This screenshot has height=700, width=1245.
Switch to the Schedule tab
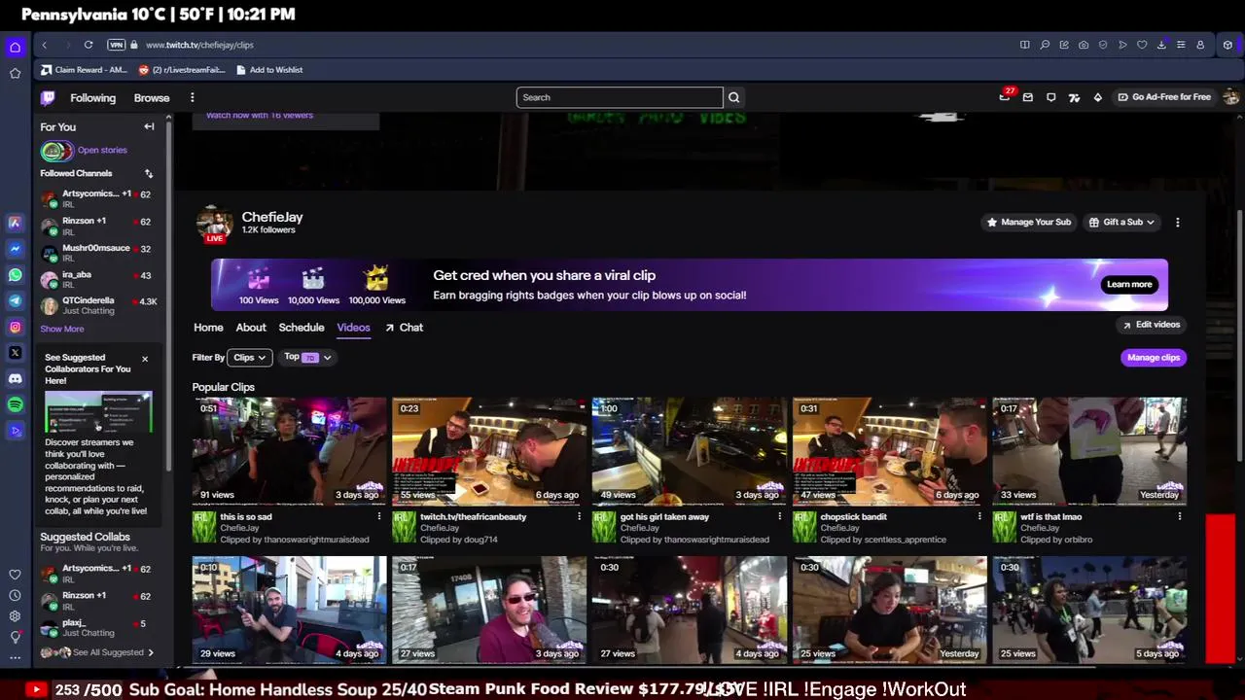coord(302,328)
